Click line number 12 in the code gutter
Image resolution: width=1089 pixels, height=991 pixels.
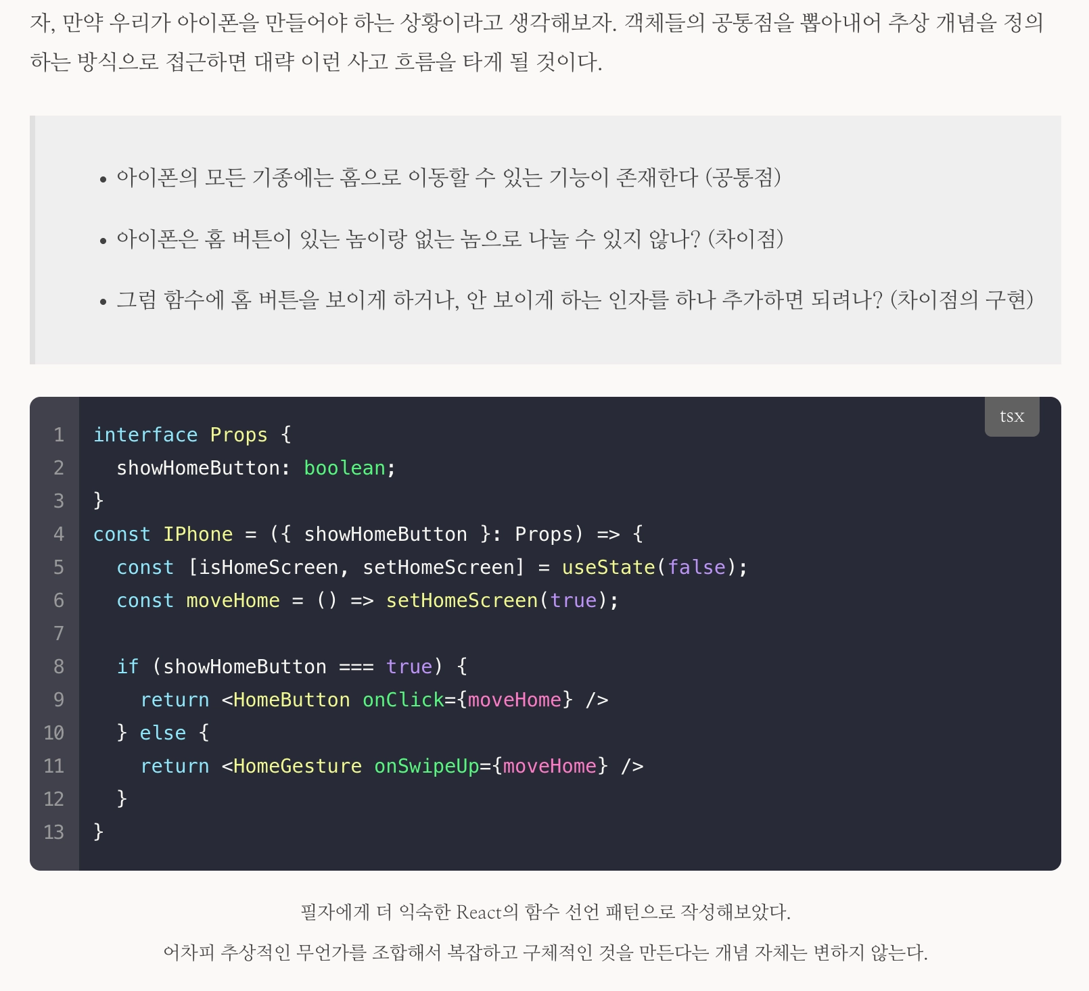[54, 799]
